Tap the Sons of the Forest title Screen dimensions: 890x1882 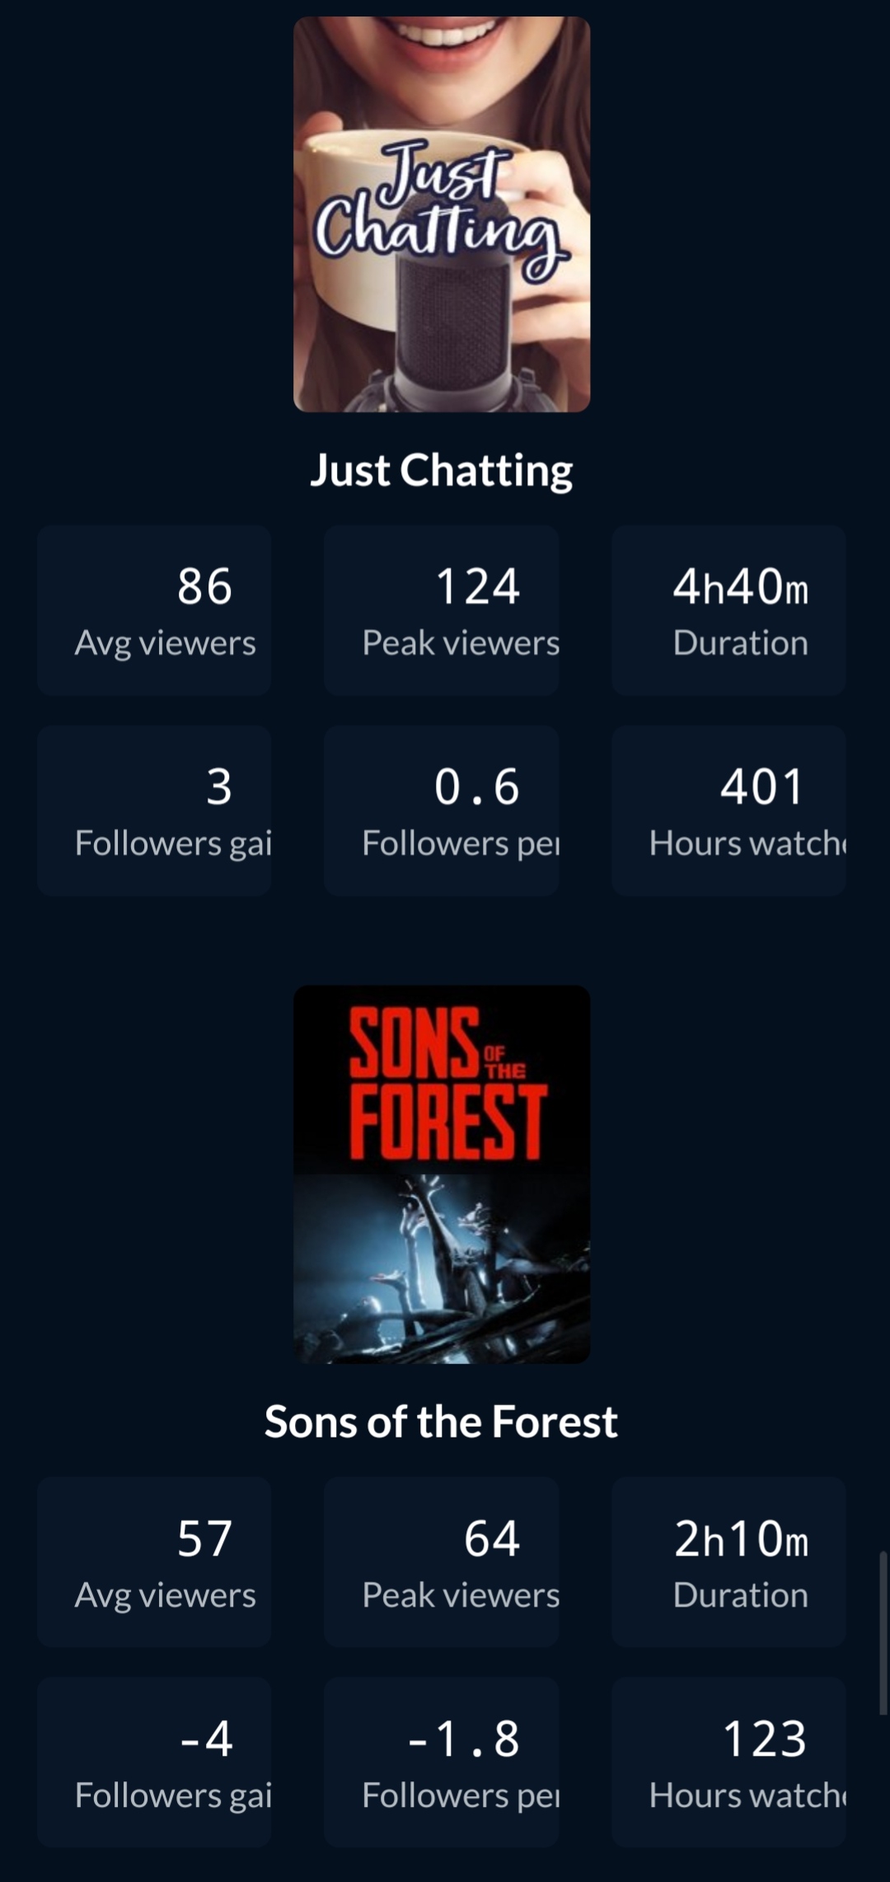442,1422
